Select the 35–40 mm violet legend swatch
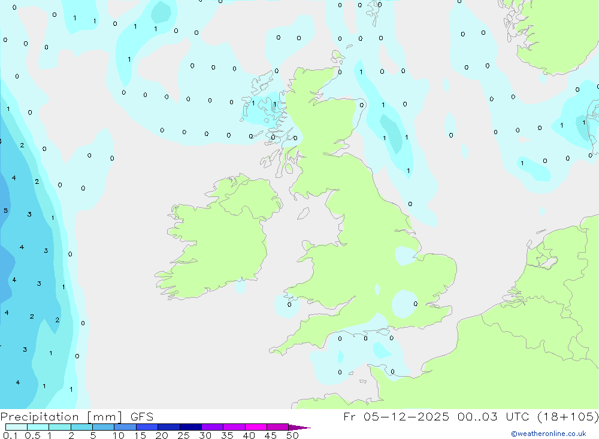The width and height of the screenshot is (599, 439). (234, 427)
